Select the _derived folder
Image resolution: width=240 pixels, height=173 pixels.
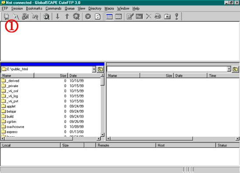pos(10,81)
